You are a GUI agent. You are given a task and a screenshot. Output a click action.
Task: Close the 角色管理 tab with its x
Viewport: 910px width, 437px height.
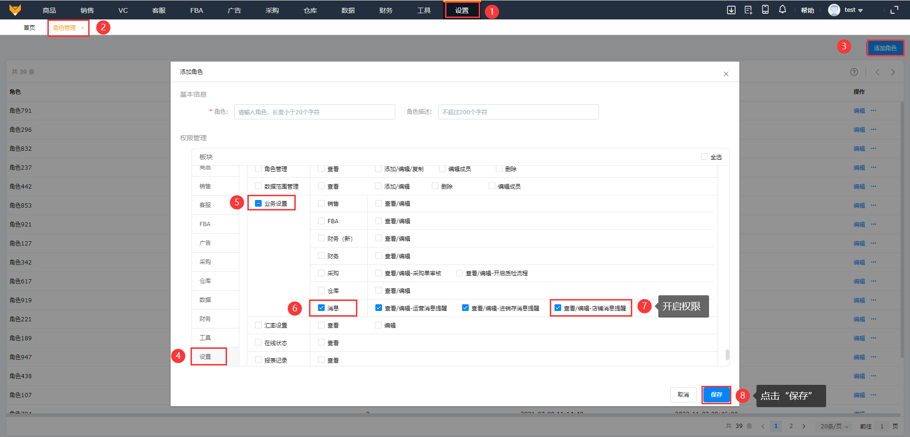click(x=82, y=27)
